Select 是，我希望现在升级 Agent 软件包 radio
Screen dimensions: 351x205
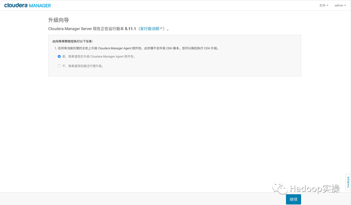click(59, 57)
